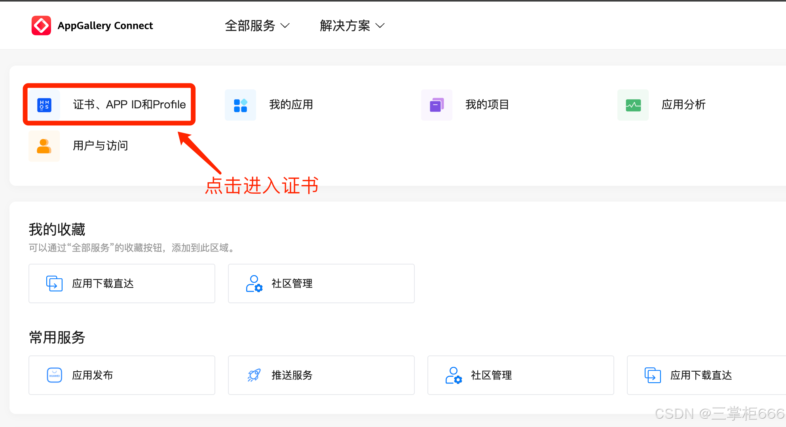Click the green App Analytics chart icon

pyautogui.click(x=633, y=105)
